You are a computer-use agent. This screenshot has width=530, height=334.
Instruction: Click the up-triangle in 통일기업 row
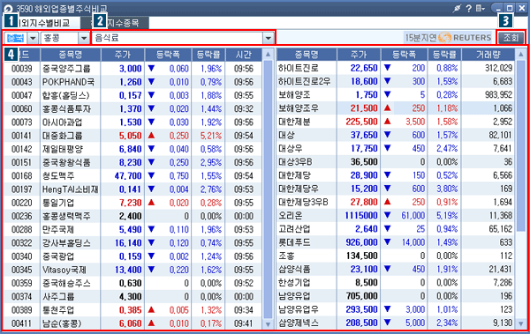pyautogui.click(x=151, y=203)
